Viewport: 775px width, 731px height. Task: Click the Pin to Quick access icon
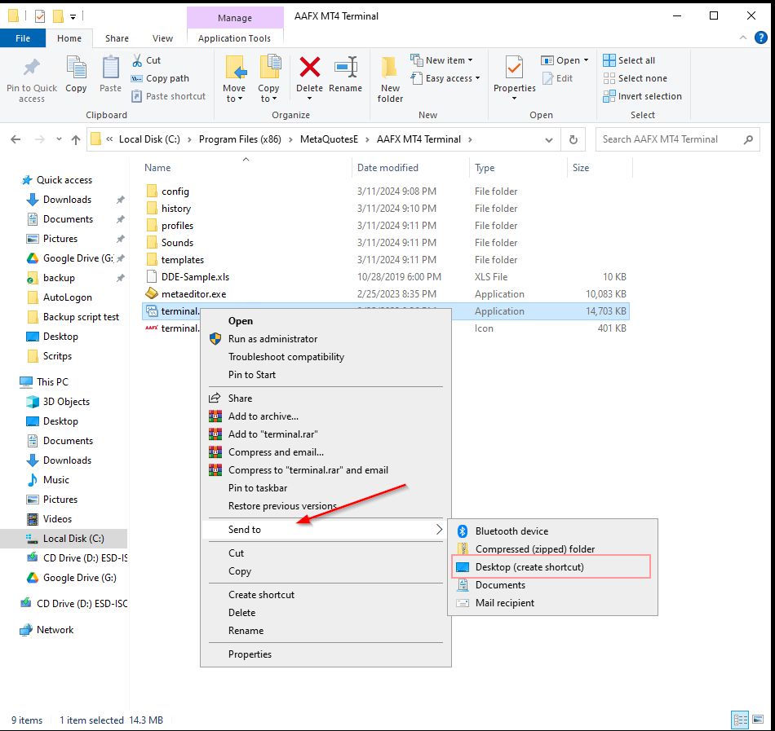(31, 68)
